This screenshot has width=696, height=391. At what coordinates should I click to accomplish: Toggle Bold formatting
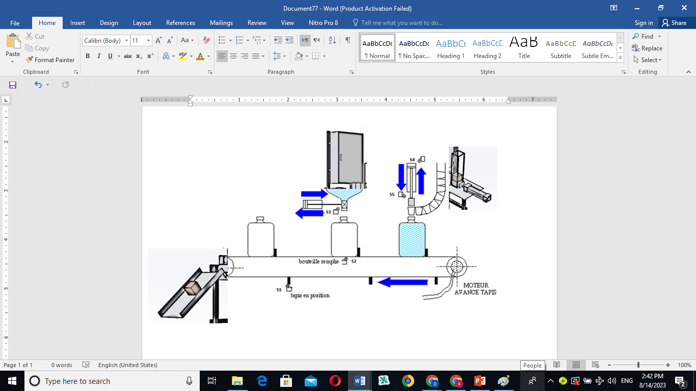point(88,56)
